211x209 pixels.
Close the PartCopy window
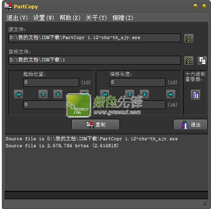[x=204, y=7]
